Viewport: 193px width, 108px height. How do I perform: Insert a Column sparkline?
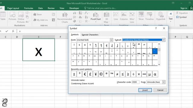pos(124,16)
